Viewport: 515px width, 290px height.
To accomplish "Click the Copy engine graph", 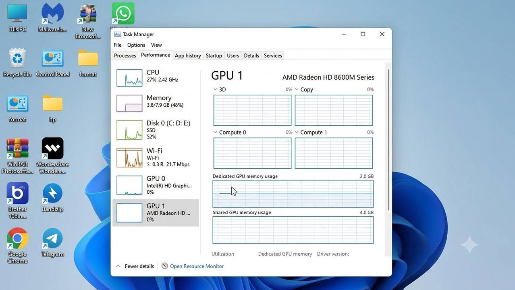I will 334,110.
